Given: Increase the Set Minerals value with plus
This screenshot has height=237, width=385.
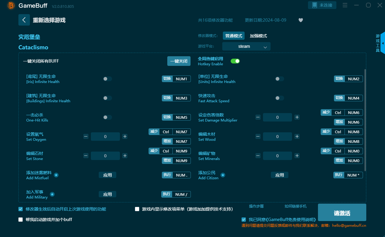Looking at the screenshot, I should pyautogui.click(x=297, y=156).
